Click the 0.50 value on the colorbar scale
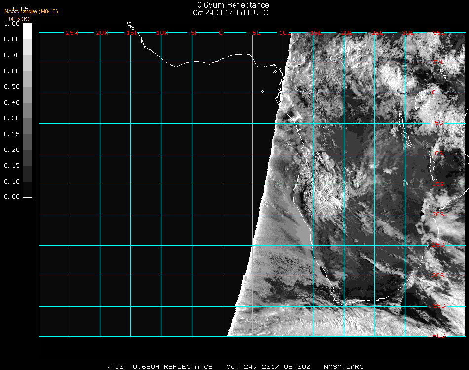The image size is (469, 370). [11, 87]
